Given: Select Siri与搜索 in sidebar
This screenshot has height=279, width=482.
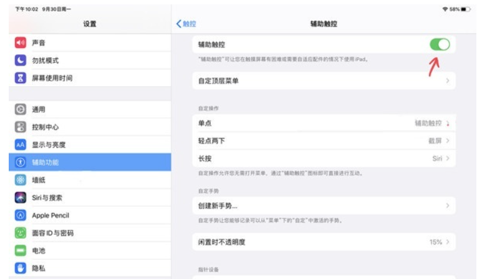Looking at the screenshot, I should tap(90, 197).
